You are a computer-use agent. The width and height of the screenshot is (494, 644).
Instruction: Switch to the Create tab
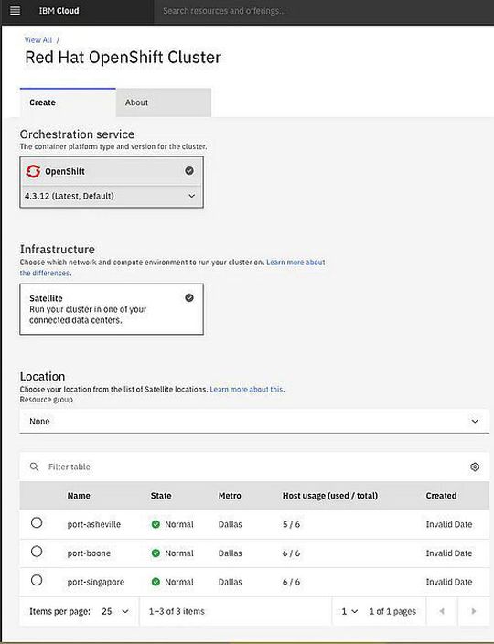[68, 102]
